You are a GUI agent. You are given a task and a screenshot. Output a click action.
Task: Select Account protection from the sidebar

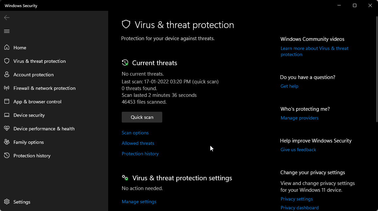tap(33, 74)
